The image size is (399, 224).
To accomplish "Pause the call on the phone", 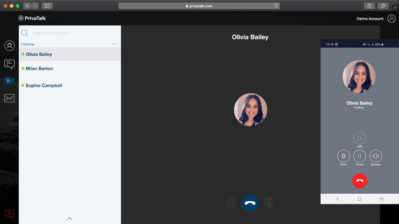I will click(x=360, y=156).
